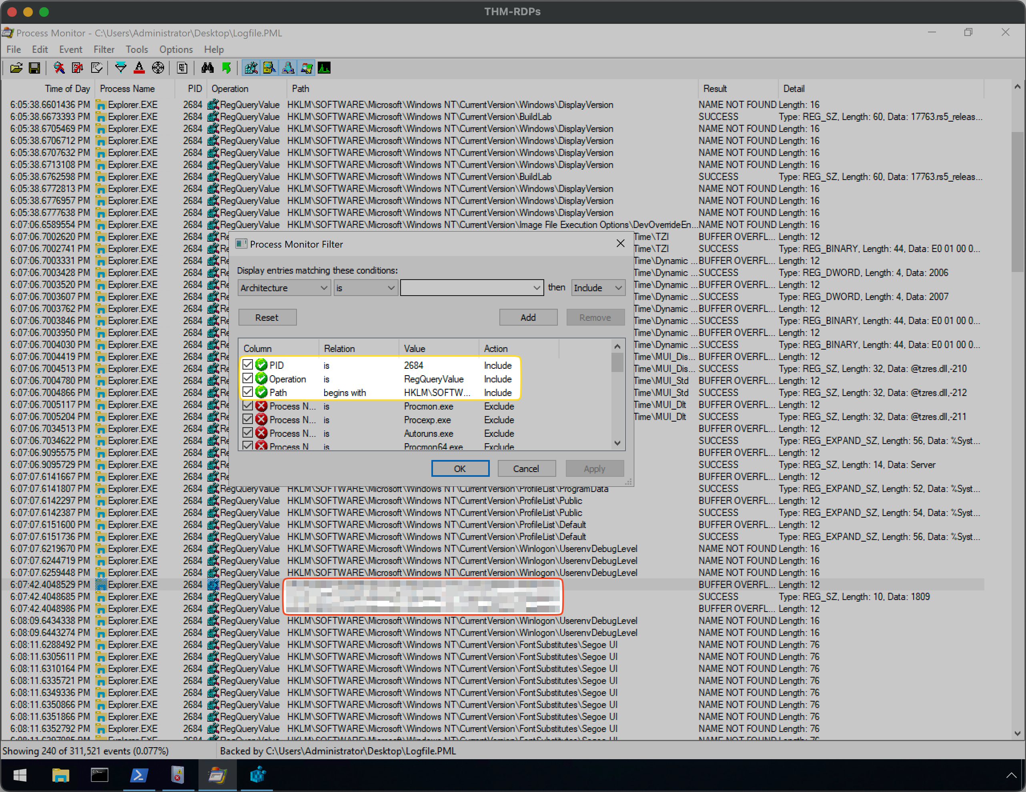Click the Process Monitor taskbar icon
The image size is (1026, 792).
pyautogui.click(x=217, y=775)
